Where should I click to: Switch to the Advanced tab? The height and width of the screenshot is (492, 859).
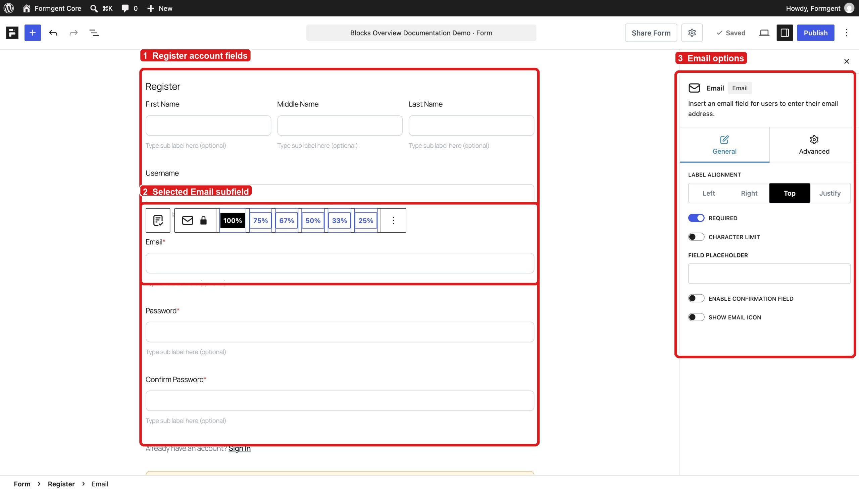pyautogui.click(x=814, y=145)
